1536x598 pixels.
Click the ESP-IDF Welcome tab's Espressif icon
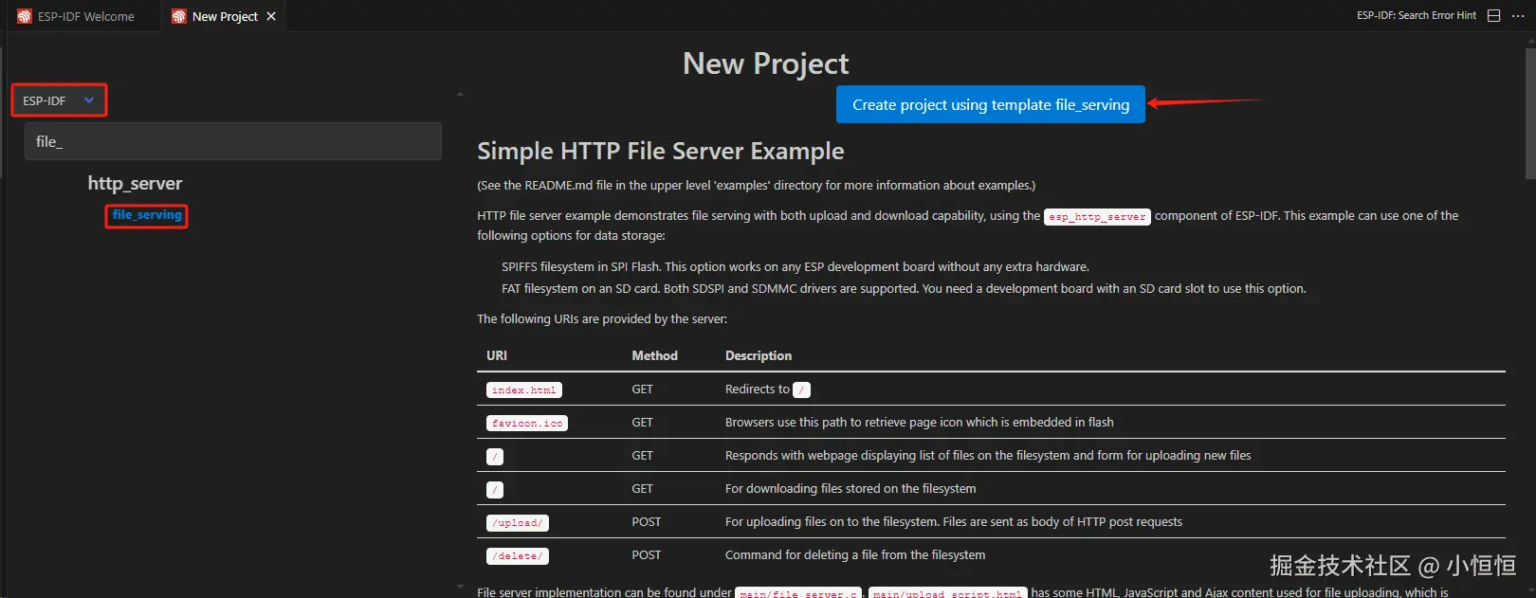pos(25,16)
